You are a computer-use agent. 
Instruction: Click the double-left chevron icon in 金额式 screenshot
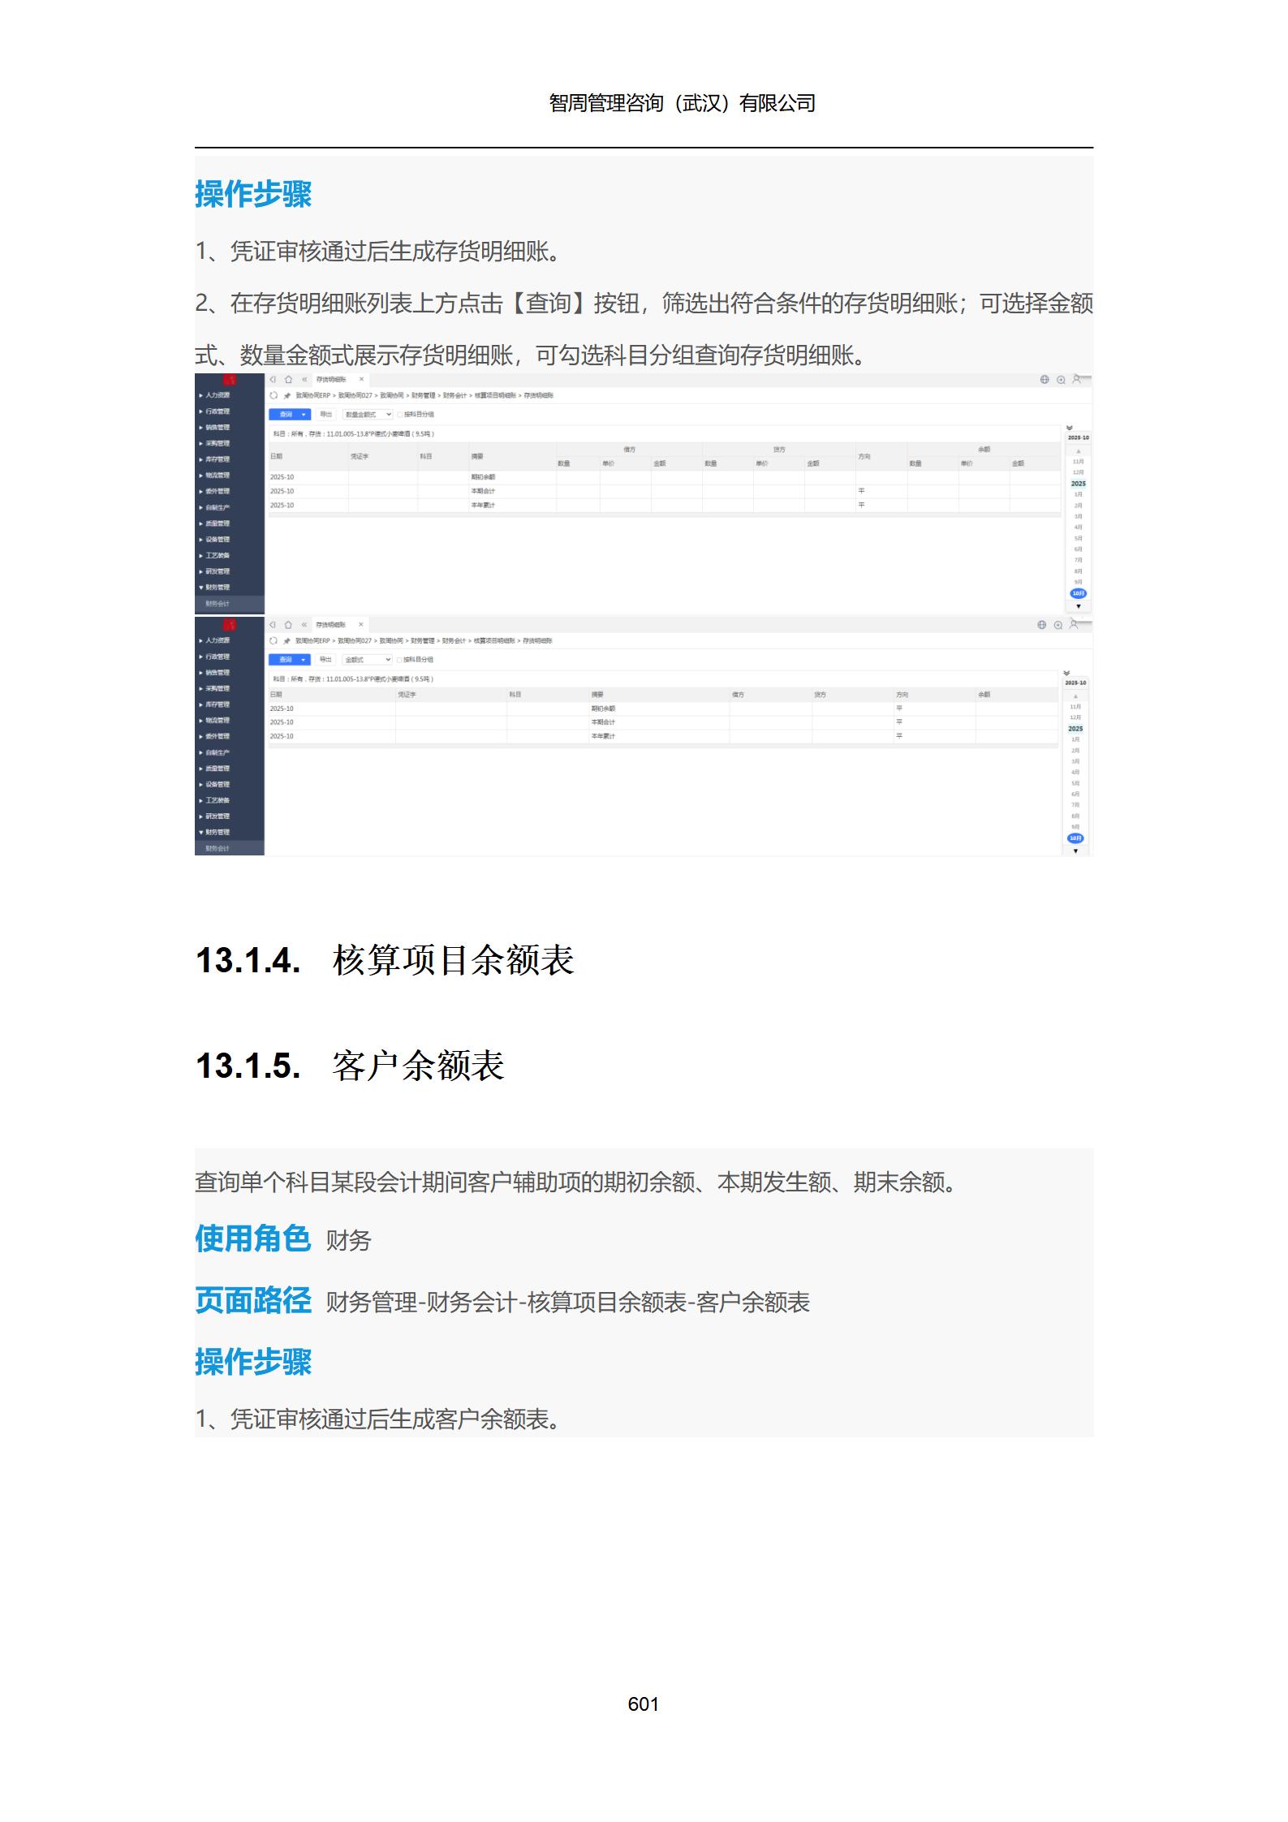coord(304,625)
